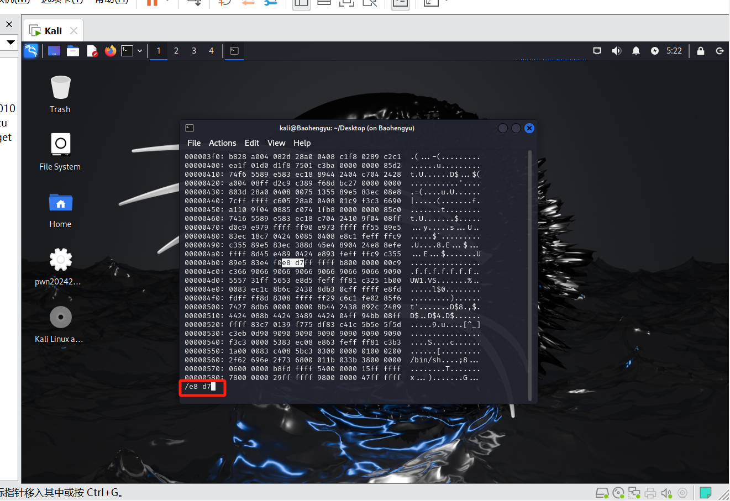Close the Kali VM tab
The width and height of the screenshot is (730, 501).
point(73,31)
